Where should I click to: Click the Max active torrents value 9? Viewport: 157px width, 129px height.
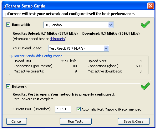(x=76, y=71)
